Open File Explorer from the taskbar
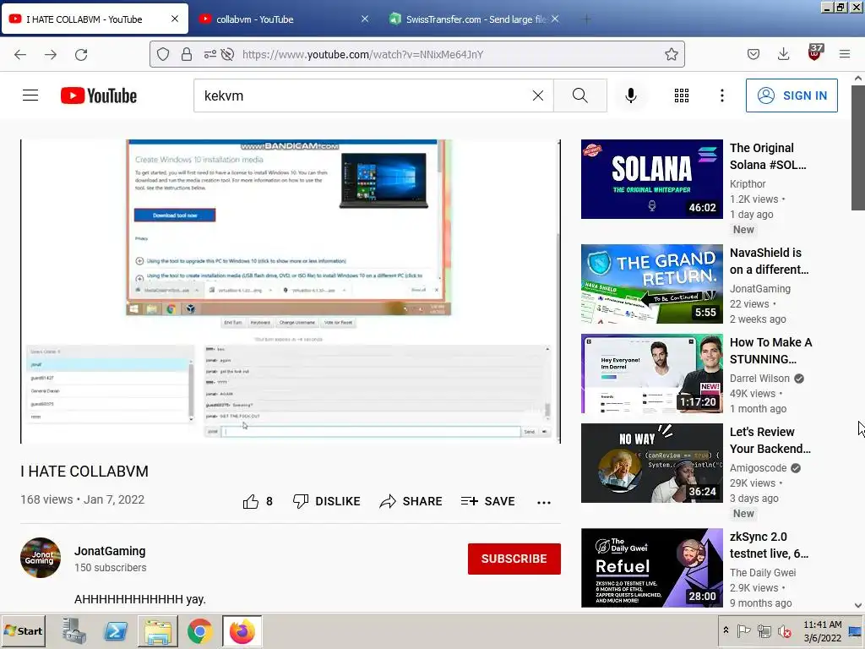The width and height of the screenshot is (865, 649). [158, 630]
